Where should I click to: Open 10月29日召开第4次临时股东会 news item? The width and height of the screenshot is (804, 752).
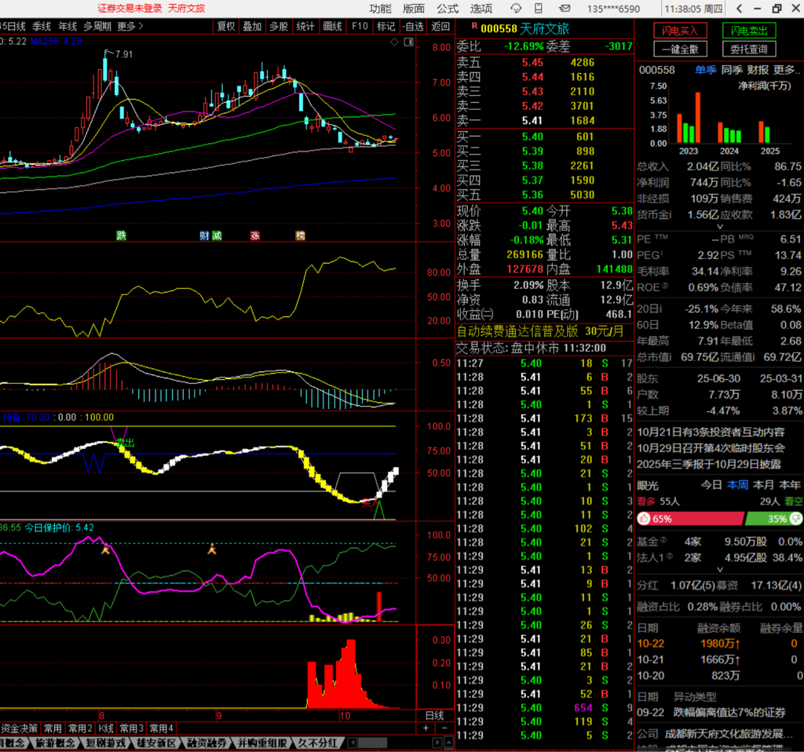click(711, 448)
